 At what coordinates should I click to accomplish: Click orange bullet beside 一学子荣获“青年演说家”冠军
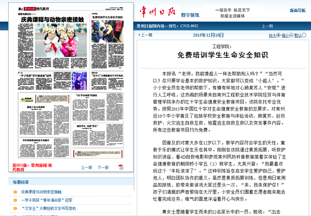pyautogui.click(x=15, y=200)
